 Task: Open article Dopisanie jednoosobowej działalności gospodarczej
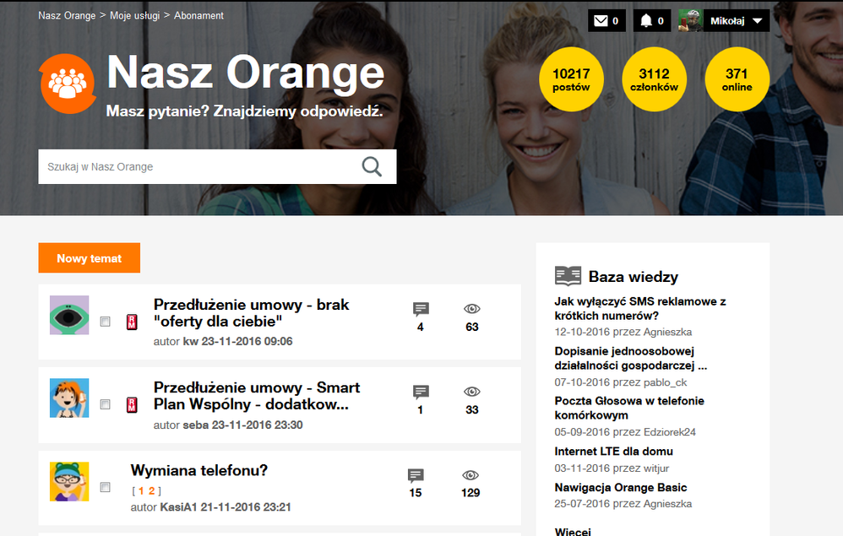[631, 358]
